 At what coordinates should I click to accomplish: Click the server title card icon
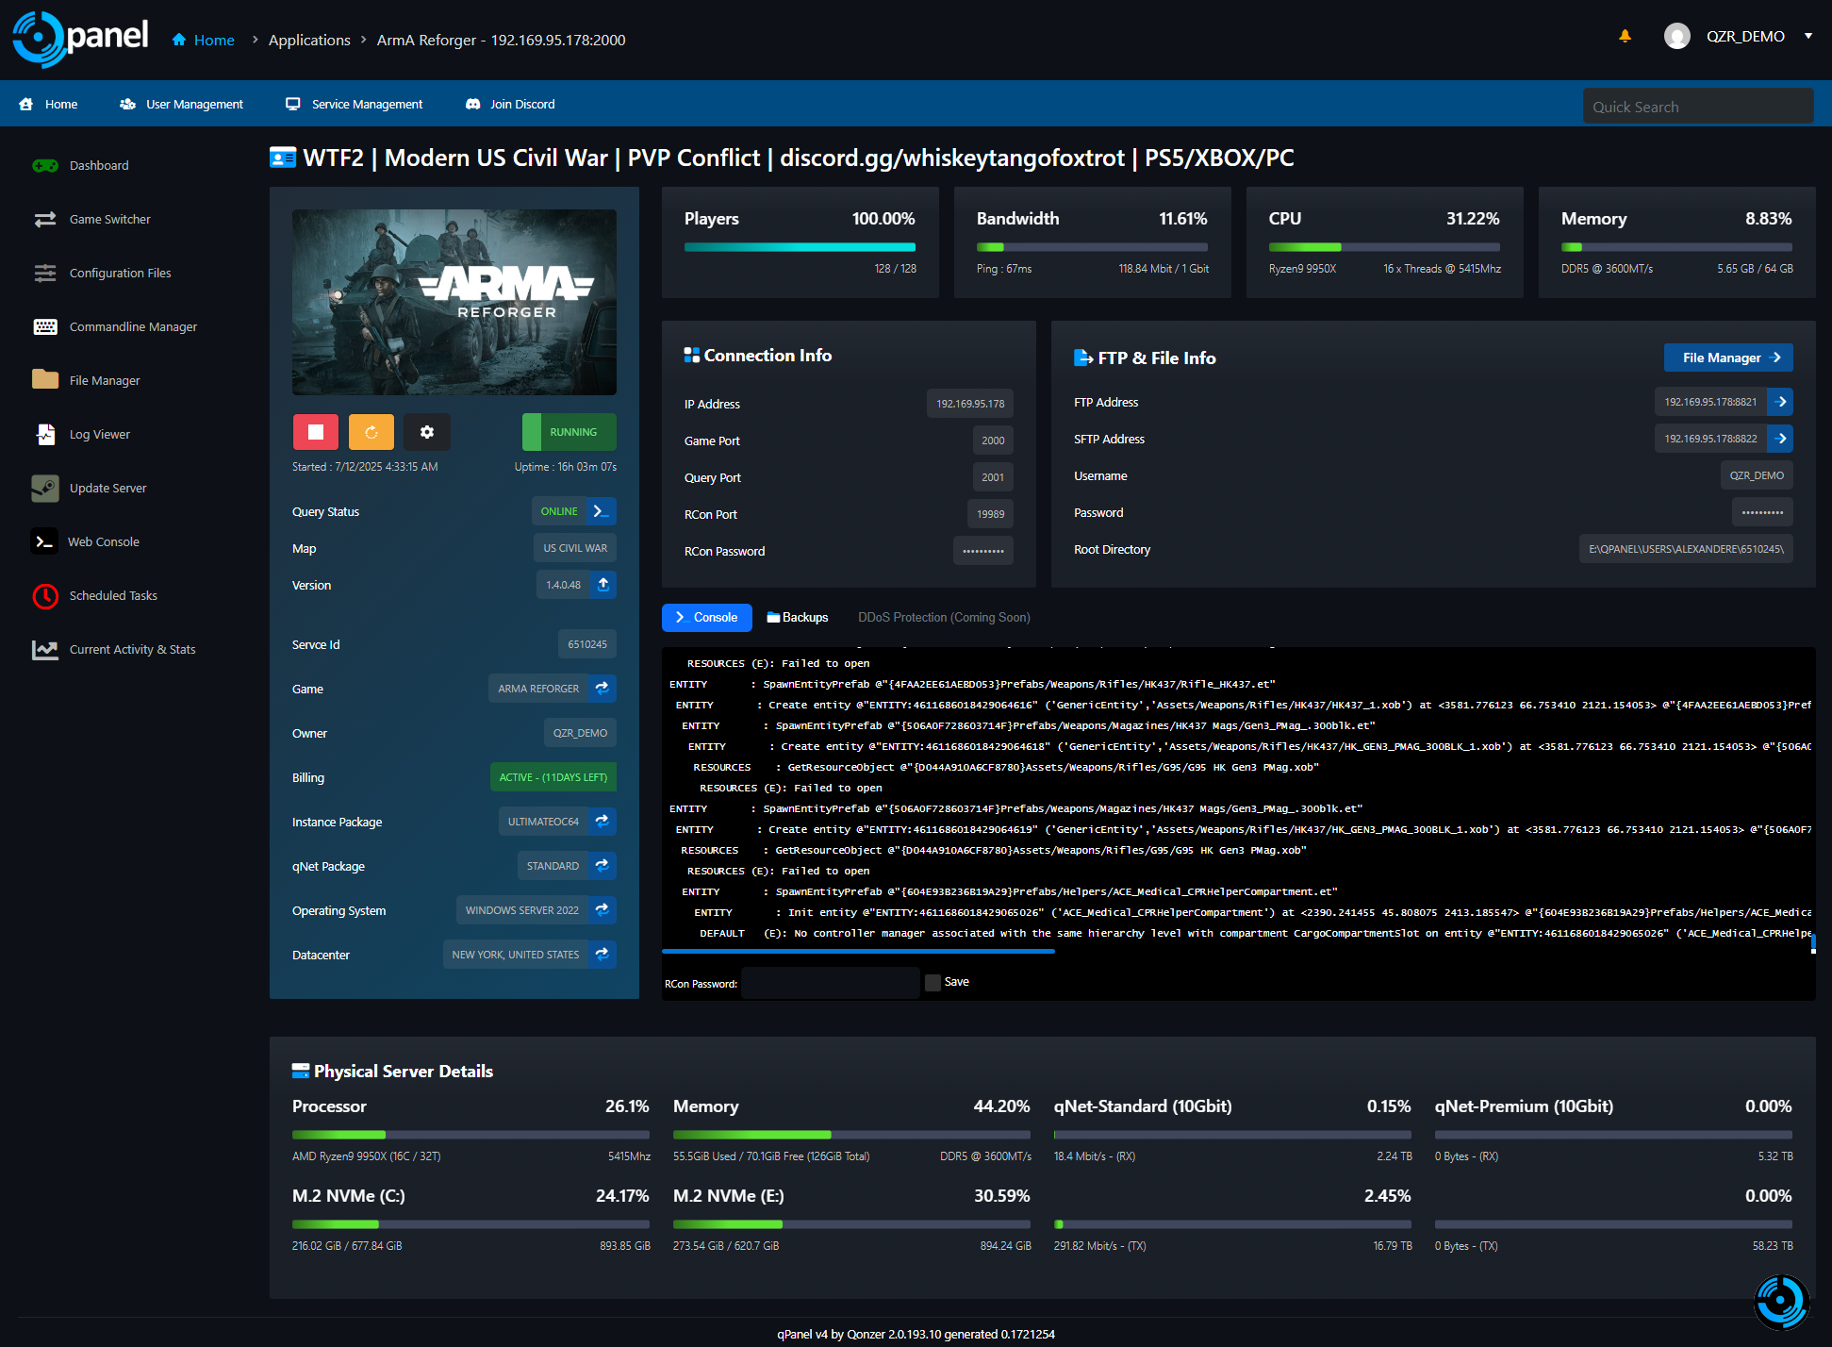(x=283, y=158)
